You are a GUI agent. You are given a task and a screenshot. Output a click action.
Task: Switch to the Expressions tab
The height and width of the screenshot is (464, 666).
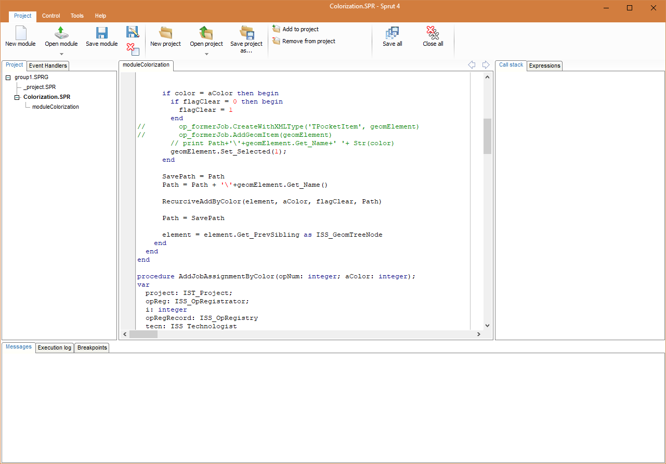pyautogui.click(x=544, y=66)
